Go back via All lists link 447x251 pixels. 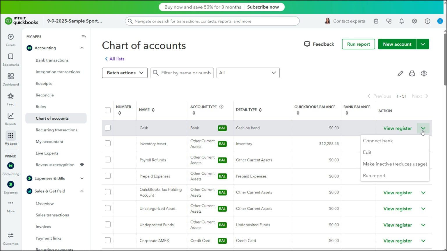pos(115,59)
